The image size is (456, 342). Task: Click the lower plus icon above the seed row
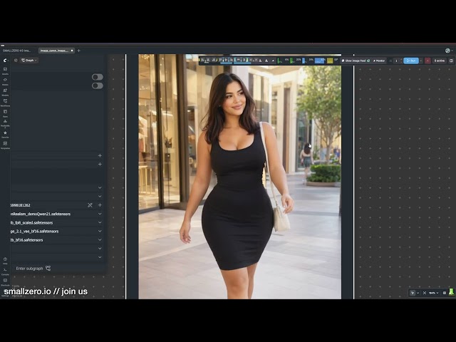(x=100, y=165)
